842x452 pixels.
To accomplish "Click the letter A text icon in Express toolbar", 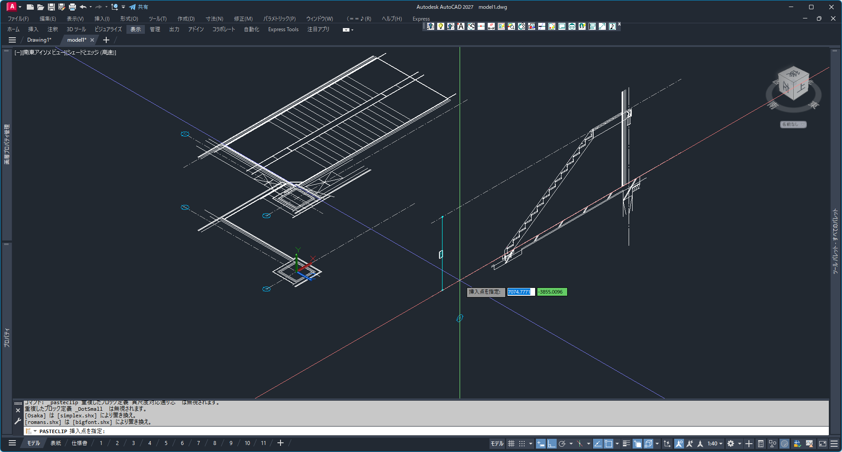I will [461, 26].
